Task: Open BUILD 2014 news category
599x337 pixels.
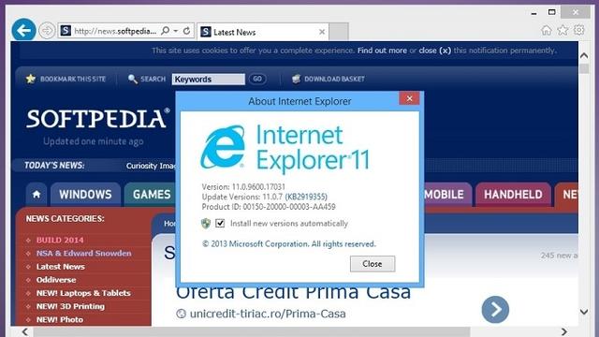Action: tap(60, 240)
